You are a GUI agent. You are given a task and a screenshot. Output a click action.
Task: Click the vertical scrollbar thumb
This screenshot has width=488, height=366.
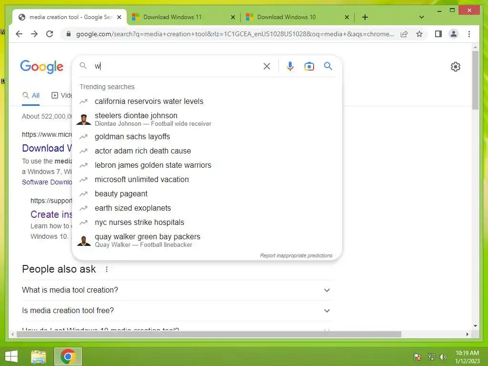[475, 80]
